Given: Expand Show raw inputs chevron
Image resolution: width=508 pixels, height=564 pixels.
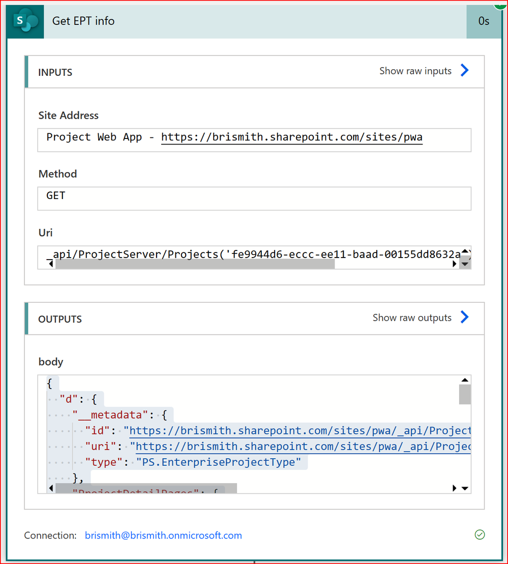Looking at the screenshot, I should pyautogui.click(x=465, y=70).
